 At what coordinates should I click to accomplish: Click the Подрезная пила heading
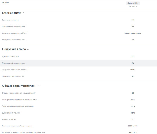tap(14, 49)
